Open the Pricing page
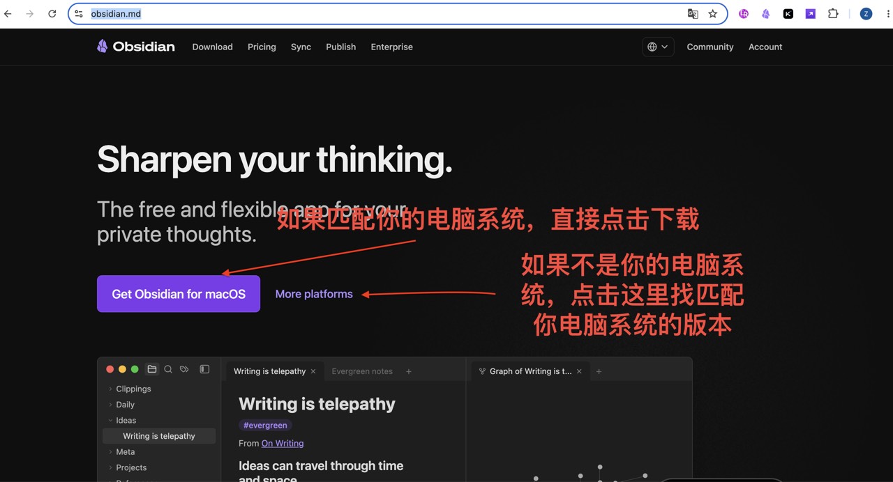This screenshot has height=482, width=893. click(262, 47)
